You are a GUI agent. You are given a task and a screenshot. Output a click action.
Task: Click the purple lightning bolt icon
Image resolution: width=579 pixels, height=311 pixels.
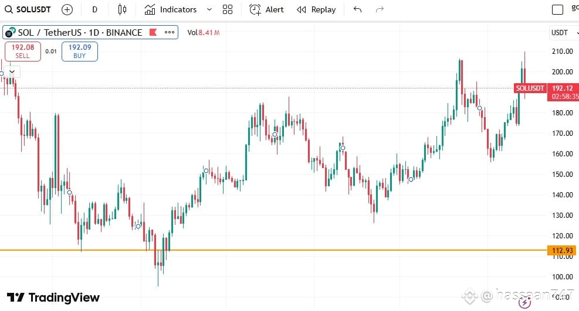(524, 303)
